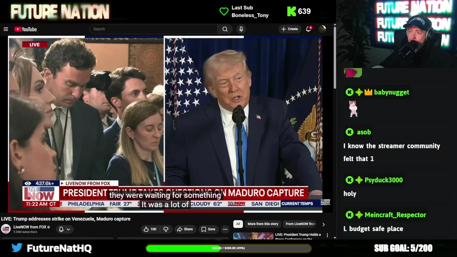Click the video title about Maduro capture
The image size is (457, 257).
pyautogui.click(x=66, y=219)
